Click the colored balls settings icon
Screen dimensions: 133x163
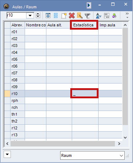114,16
